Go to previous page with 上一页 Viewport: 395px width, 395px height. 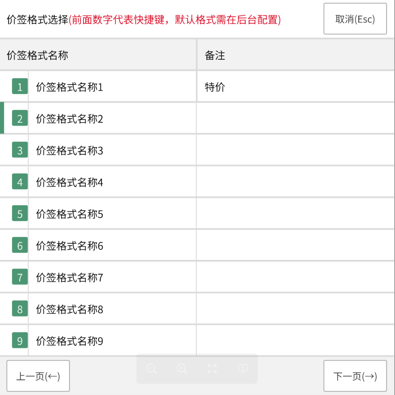point(38,376)
